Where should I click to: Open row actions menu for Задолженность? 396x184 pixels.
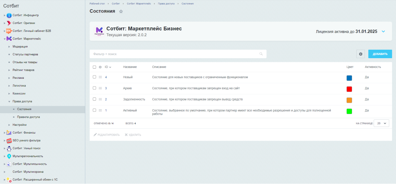click(100, 99)
